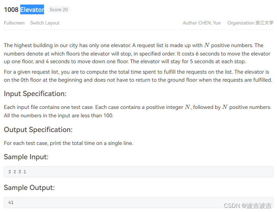
Task: Click the Author CHEN, Yue text
Action: tap(202, 23)
